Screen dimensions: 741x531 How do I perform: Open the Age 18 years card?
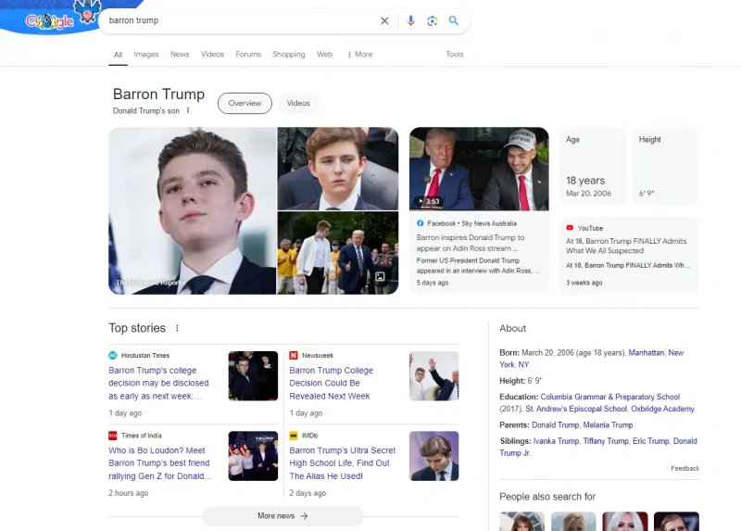pos(593,166)
